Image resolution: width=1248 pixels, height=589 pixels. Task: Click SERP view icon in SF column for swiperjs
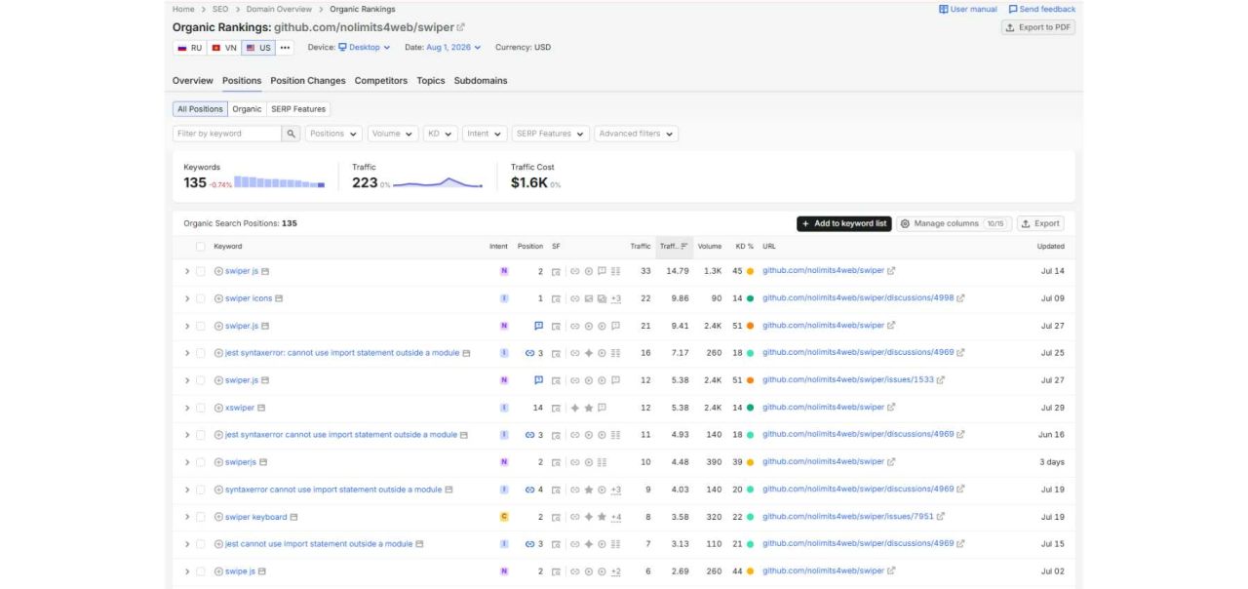click(556, 462)
